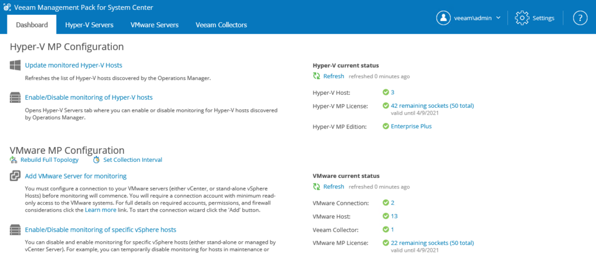Screen dimensions: 596x253
Task: Click green check icon next to VMware Host
Action: coord(386,216)
